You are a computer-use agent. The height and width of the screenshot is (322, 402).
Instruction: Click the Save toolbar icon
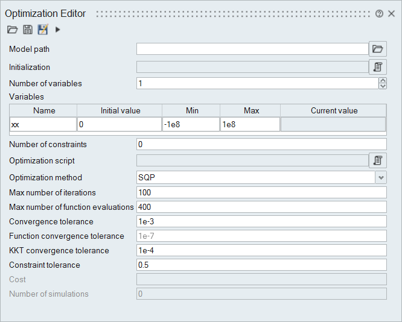(x=27, y=30)
